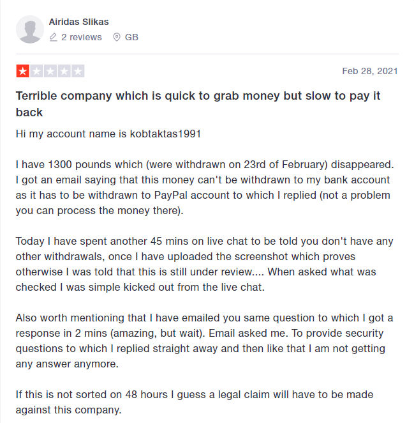Click the fifth gray rating star

[78, 71]
